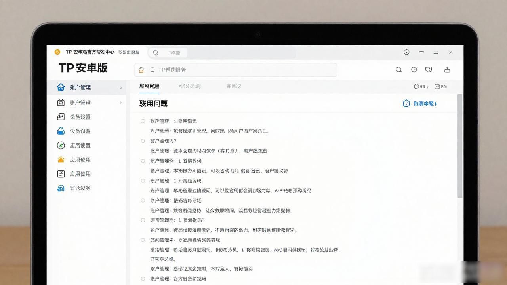This screenshot has width=507, height=285.
Task: Switch to the 应用问题 tab
Action: [x=149, y=86]
